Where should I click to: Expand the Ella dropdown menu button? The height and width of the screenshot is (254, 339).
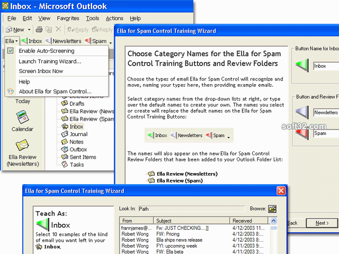coord(12,41)
